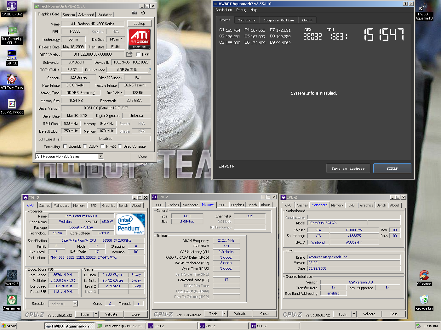Click Validate in CPU-Z CPU window

[111, 314]
